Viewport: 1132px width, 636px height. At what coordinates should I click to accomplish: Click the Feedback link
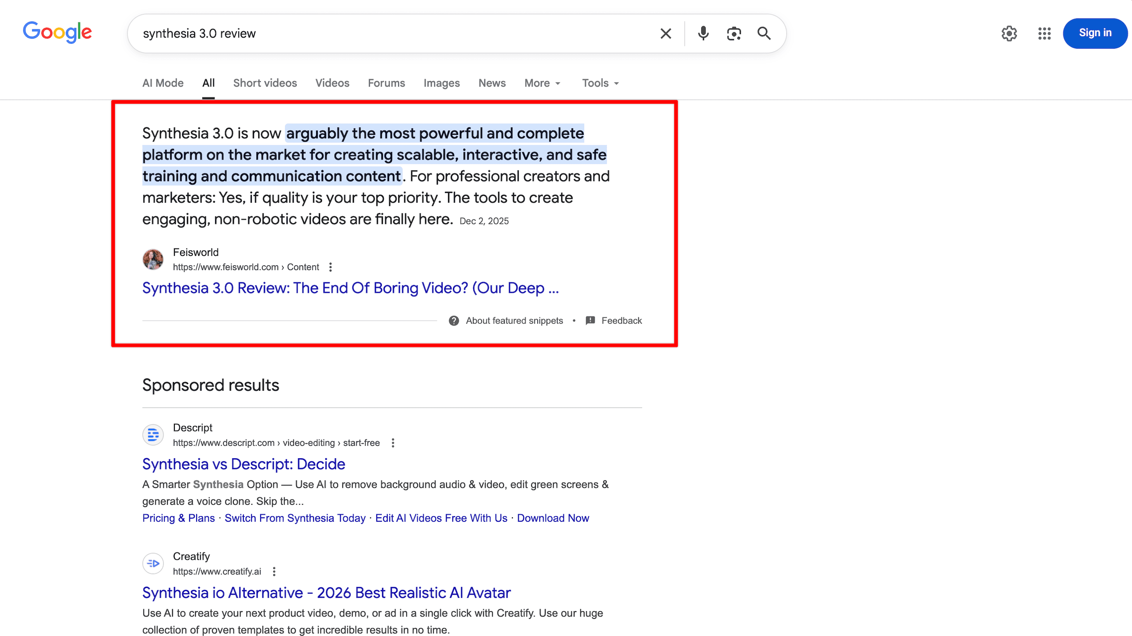(x=621, y=321)
